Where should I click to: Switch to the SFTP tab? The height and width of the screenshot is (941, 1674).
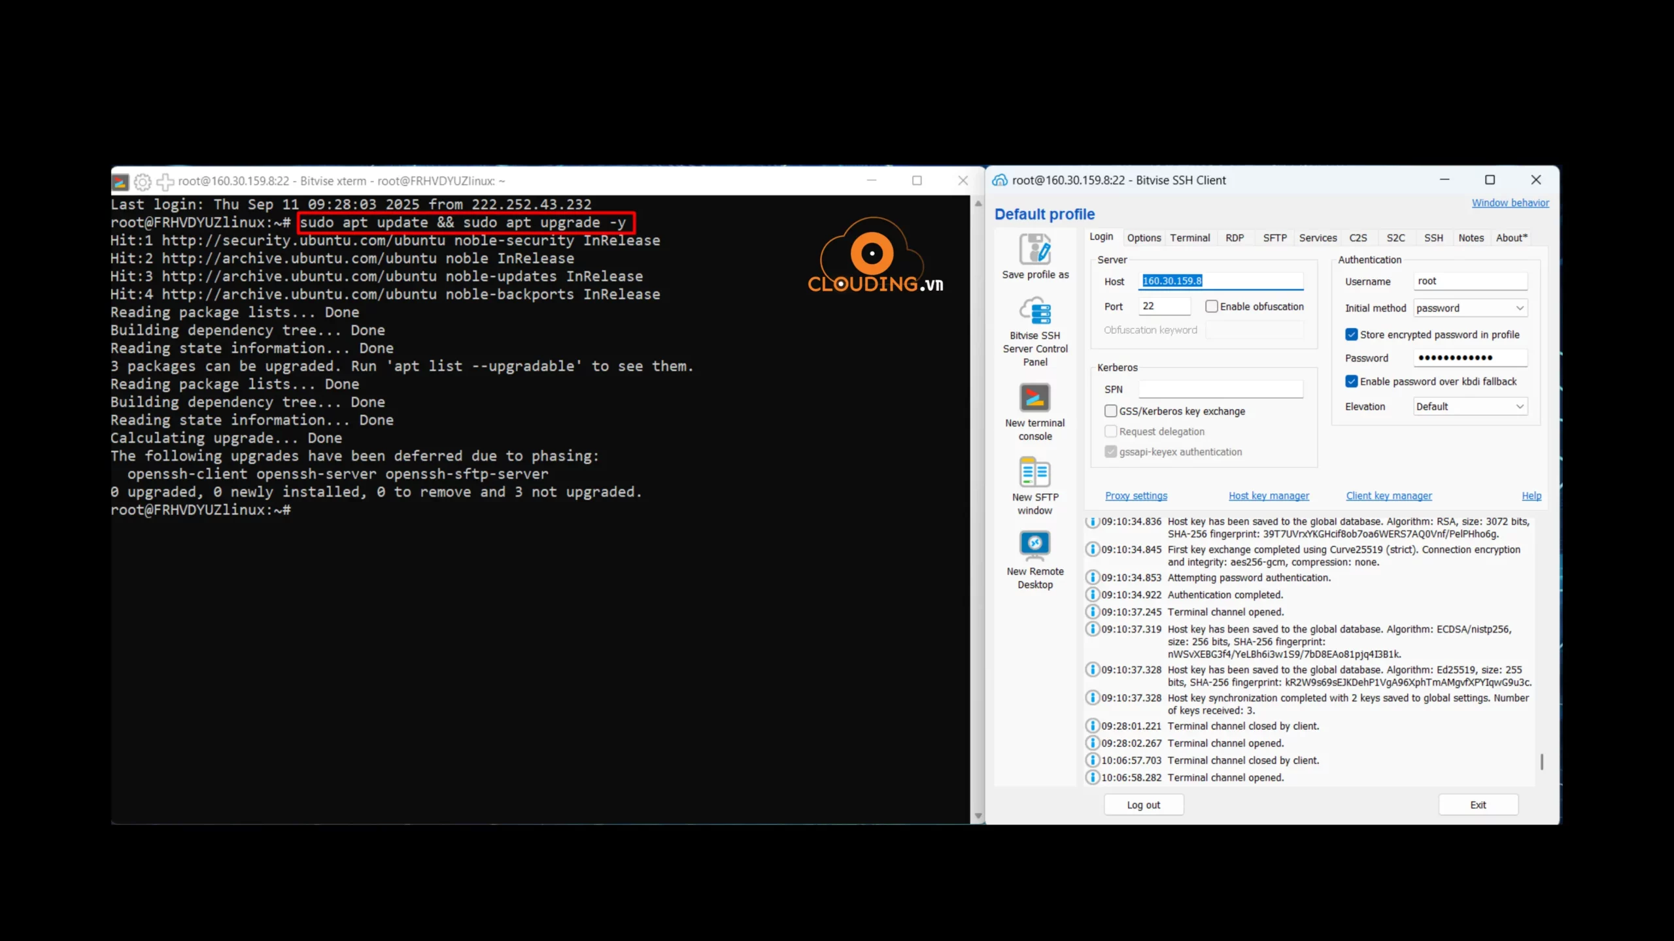1274,238
